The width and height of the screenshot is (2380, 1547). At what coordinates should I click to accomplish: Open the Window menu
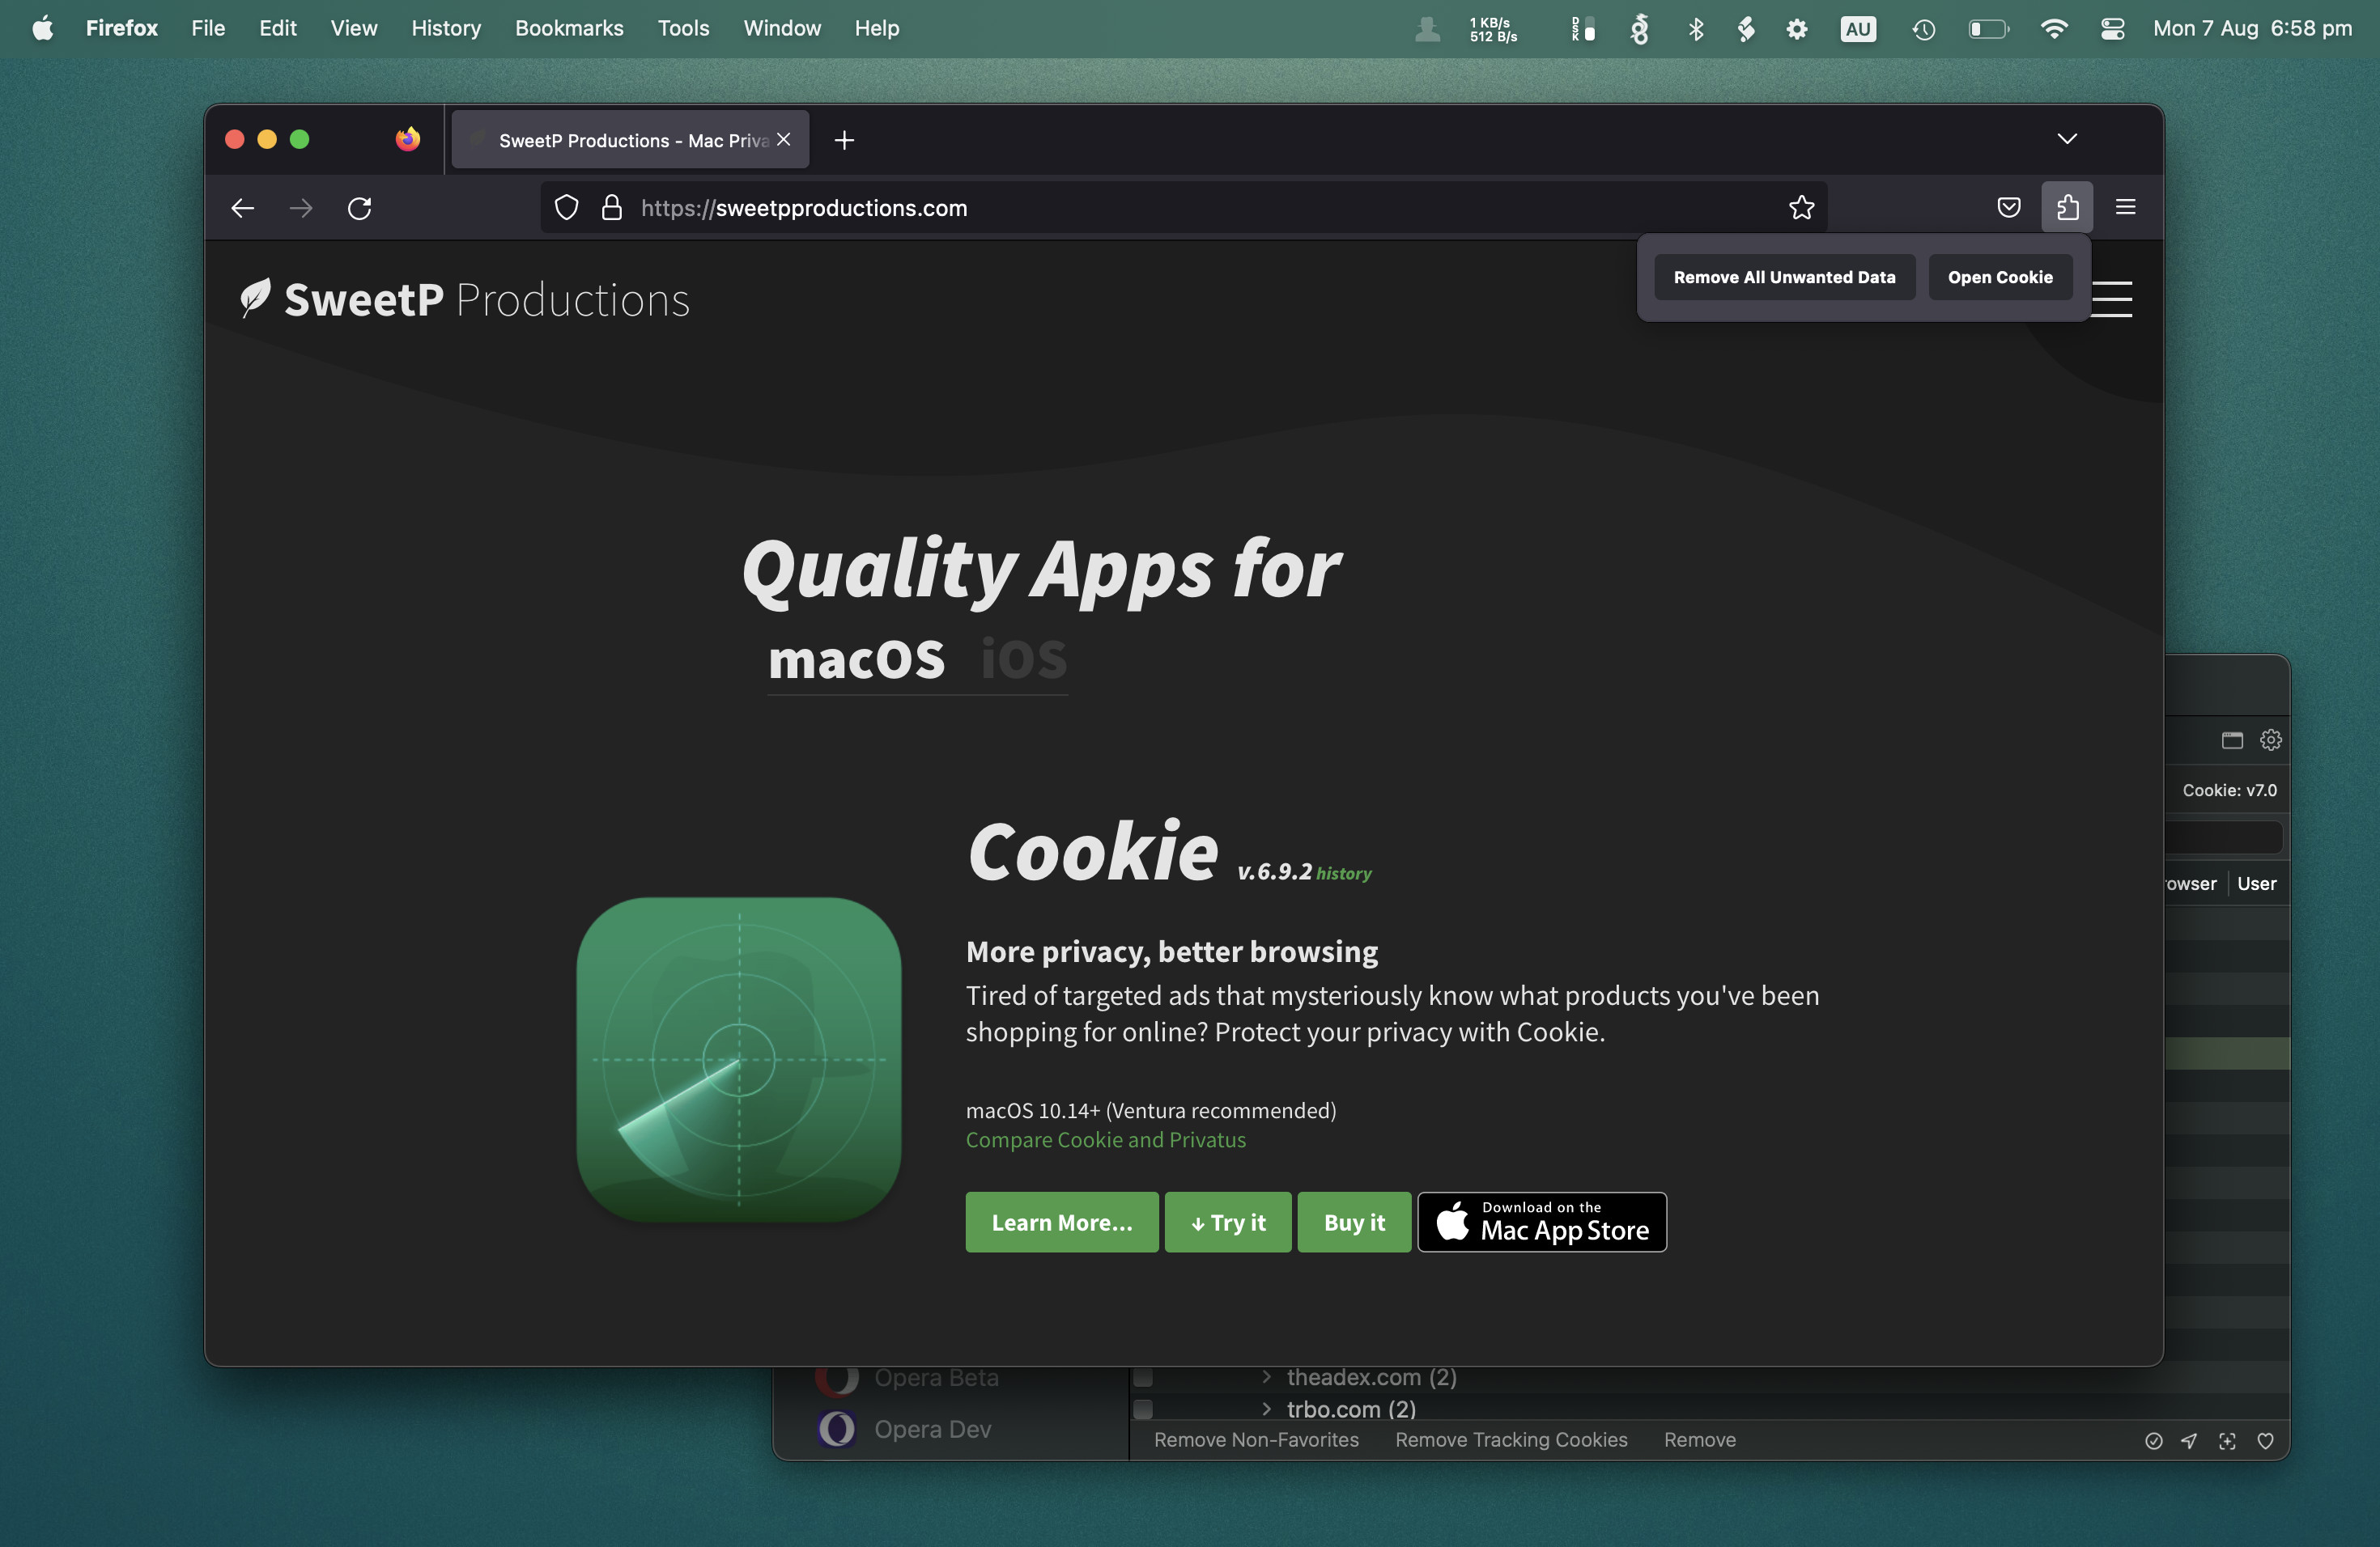(781, 28)
